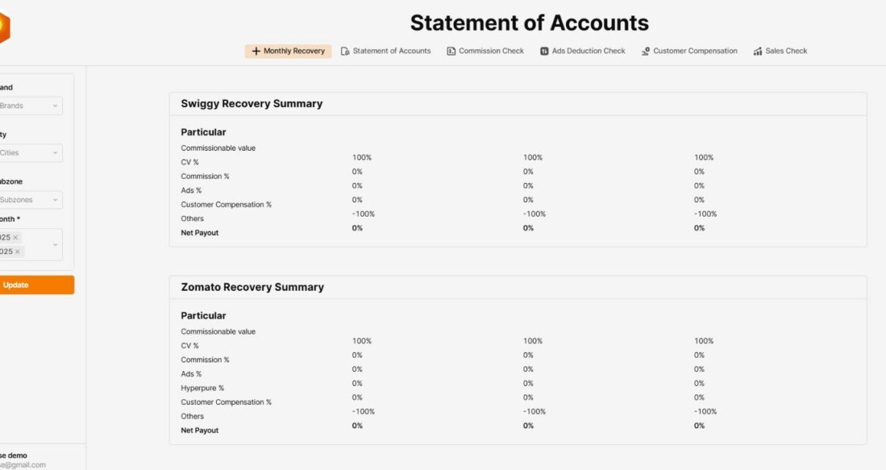Click the Customer Compensation hand-coin icon
The width and height of the screenshot is (886, 470).
(645, 51)
